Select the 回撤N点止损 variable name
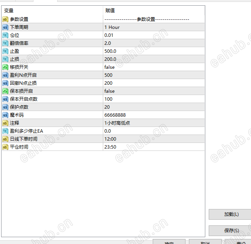The image size is (251, 244). 23,83
